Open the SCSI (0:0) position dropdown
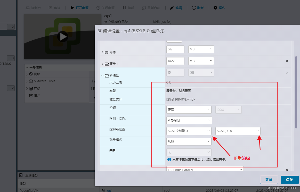Image resolution: width=300 pixels, height=192 pixels. pos(238,131)
